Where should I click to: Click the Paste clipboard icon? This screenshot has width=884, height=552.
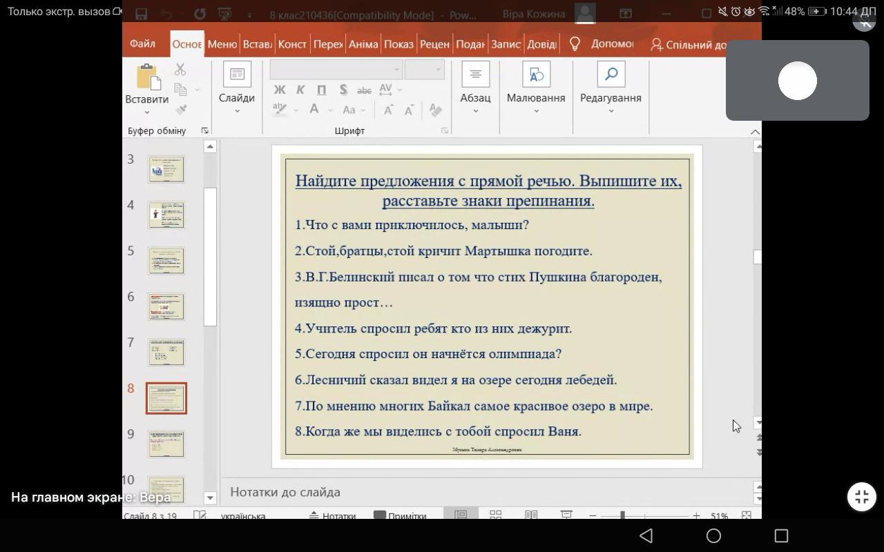pyautogui.click(x=147, y=77)
